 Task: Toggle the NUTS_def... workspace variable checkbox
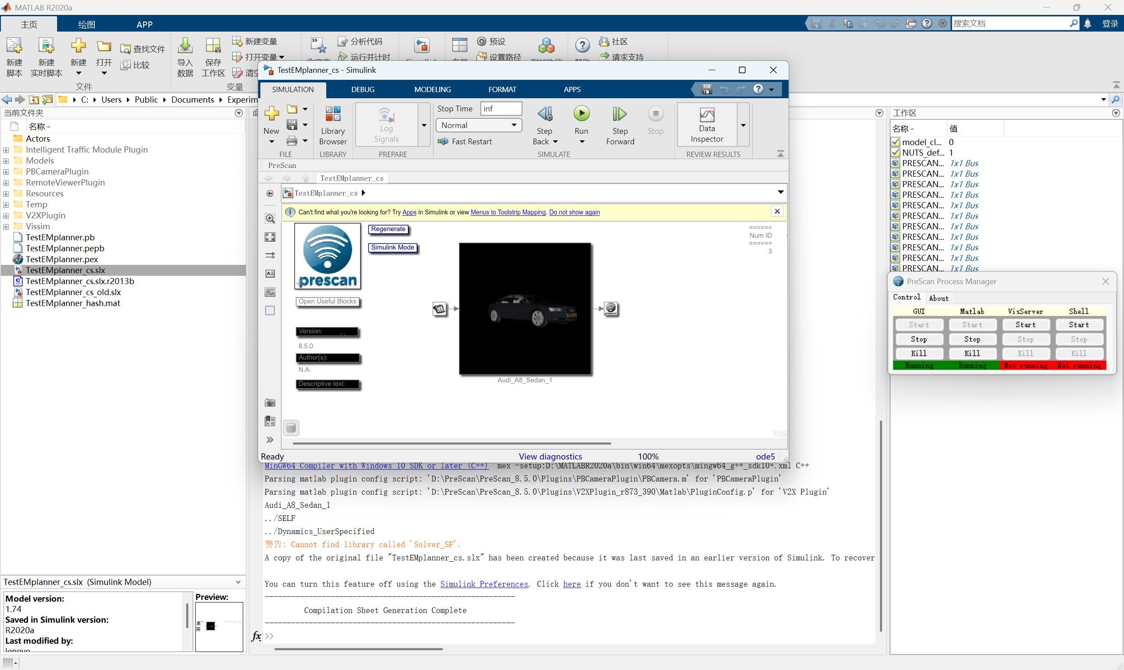(895, 153)
